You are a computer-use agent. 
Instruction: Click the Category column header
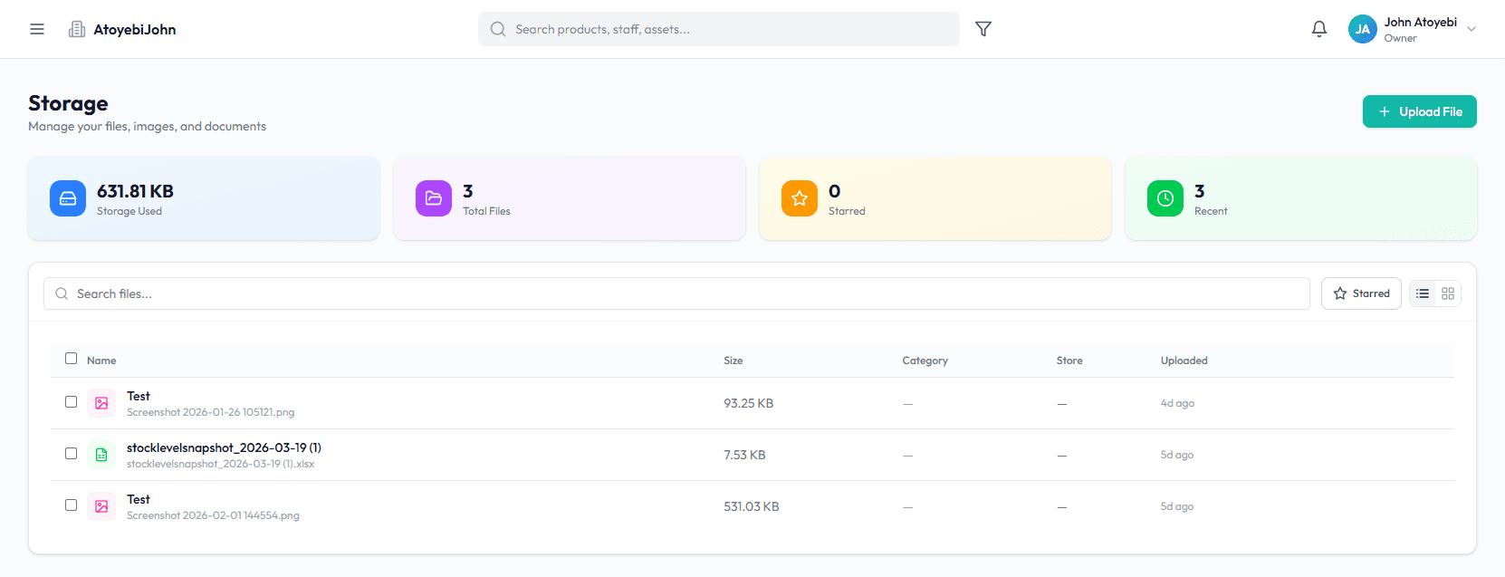tap(925, 361)
